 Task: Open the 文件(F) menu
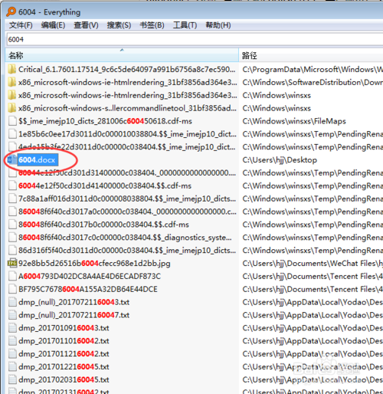click(x=21, y=25)
